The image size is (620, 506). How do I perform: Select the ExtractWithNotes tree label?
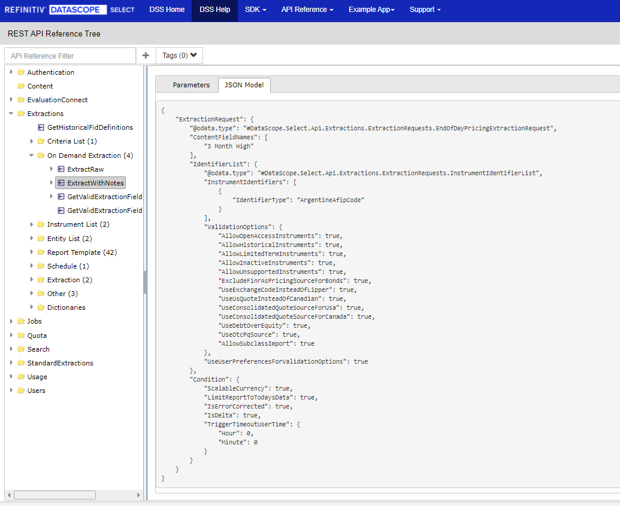click(95, 183)
